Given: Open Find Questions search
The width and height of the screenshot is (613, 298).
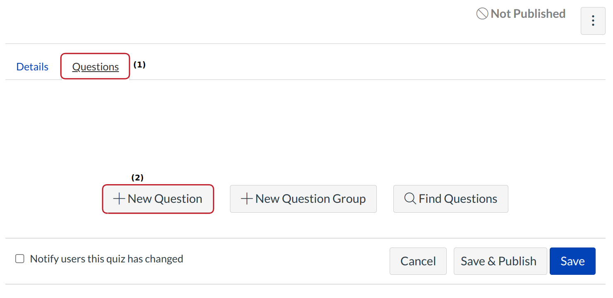Looking at the screenshot, I should (x=457, y=199).
